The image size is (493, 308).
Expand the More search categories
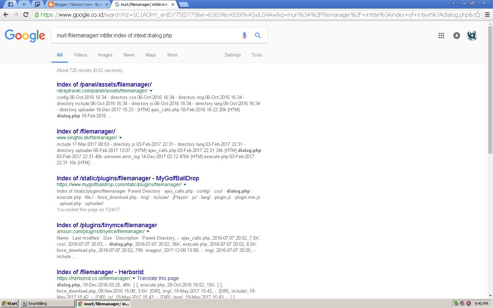(x=172, y=55)
